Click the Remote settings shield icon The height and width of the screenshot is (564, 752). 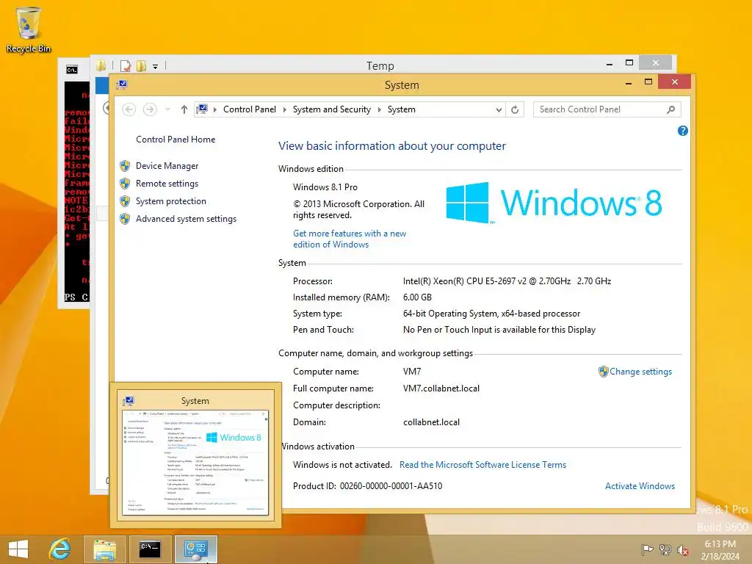coord(125,184)
